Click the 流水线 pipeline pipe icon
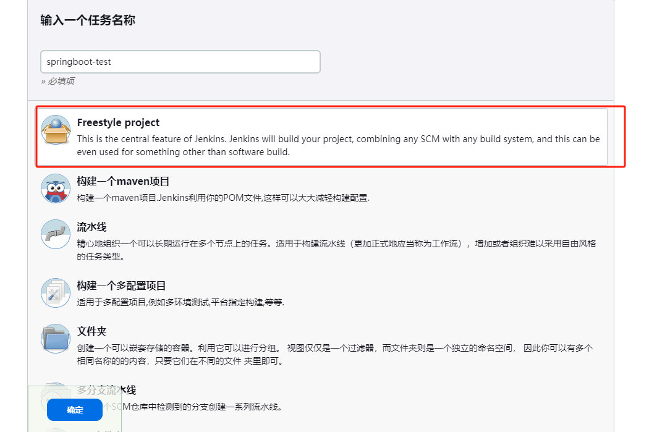Image resolution: width=670 pixels, height=432 pixels. 56,234
